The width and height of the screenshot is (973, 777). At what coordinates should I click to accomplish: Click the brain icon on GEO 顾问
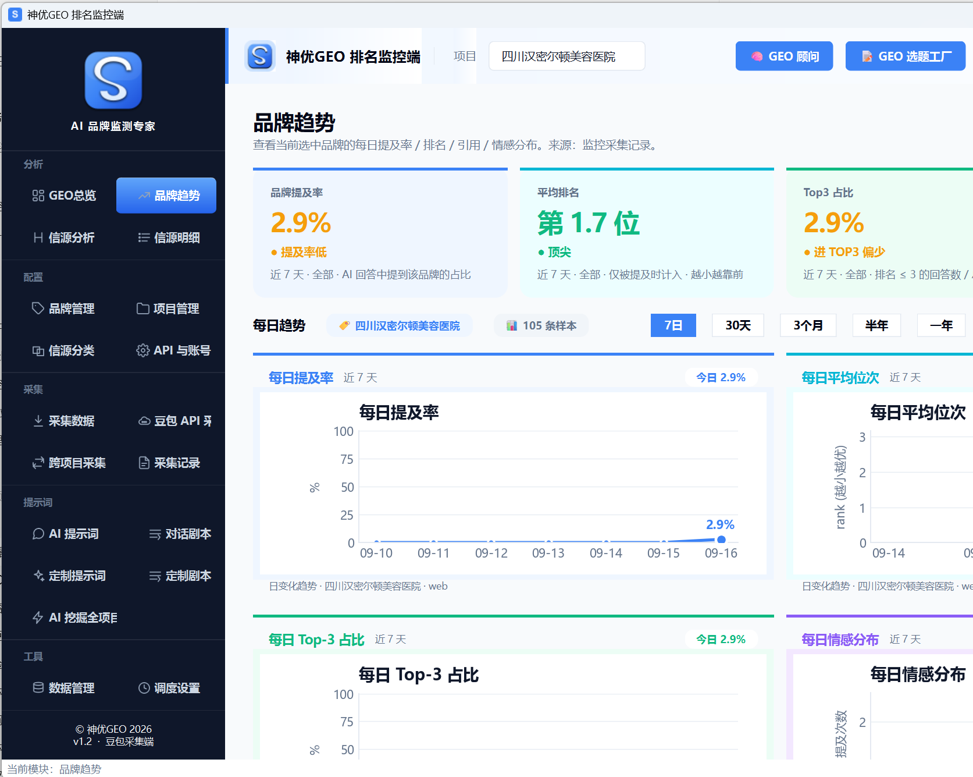[x=757, y=56]
